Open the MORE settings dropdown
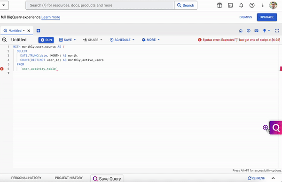This screenshot has height=182, width=282. [150, 40]
